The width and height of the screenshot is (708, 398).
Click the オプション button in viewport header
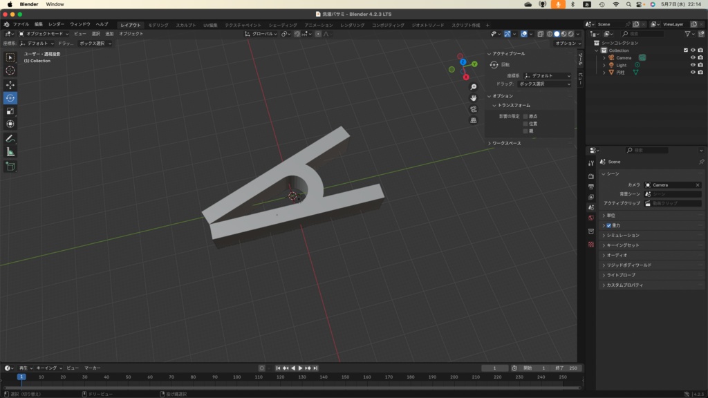click(x=566, y=43)
